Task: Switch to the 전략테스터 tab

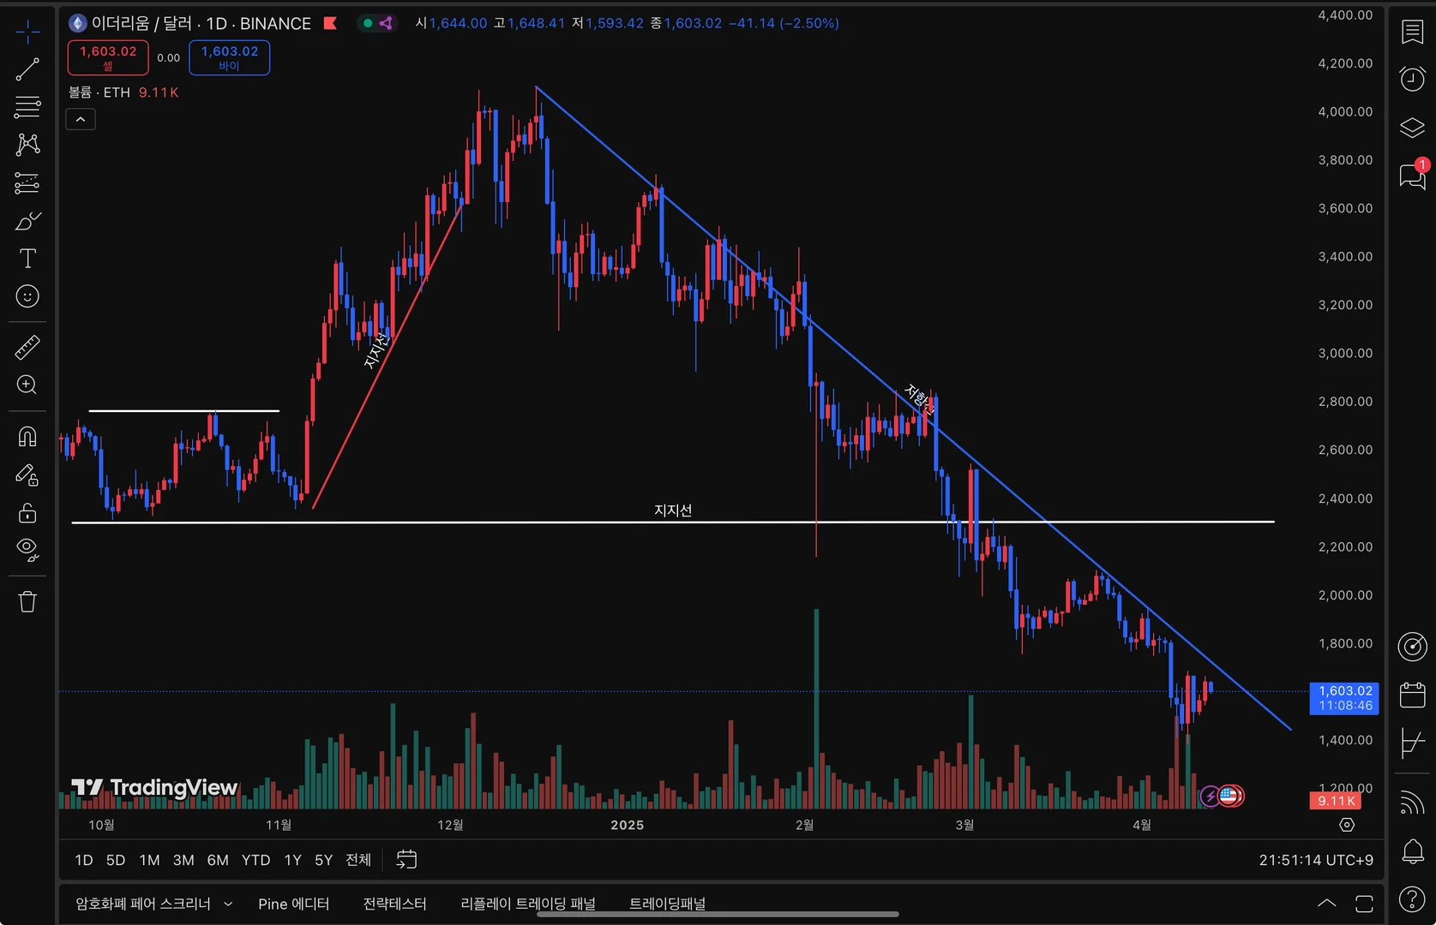Action: coord(394,904)
